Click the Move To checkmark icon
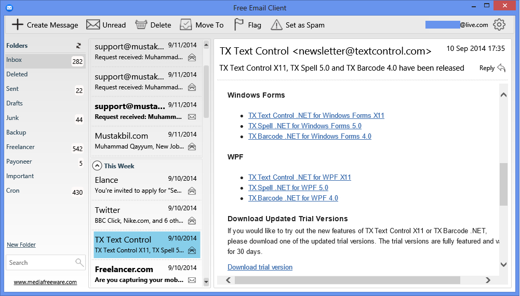 tap(186, 25)
